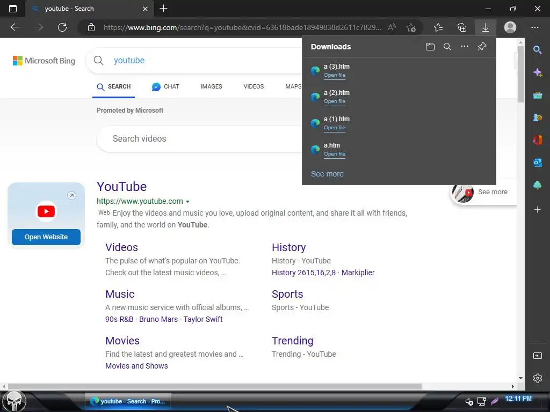
Task: Open Collections icon in toolbar
Action: pos(462,27)
